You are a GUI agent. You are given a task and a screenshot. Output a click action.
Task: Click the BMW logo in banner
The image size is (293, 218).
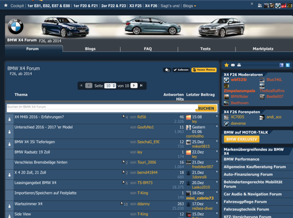[16, 26]
